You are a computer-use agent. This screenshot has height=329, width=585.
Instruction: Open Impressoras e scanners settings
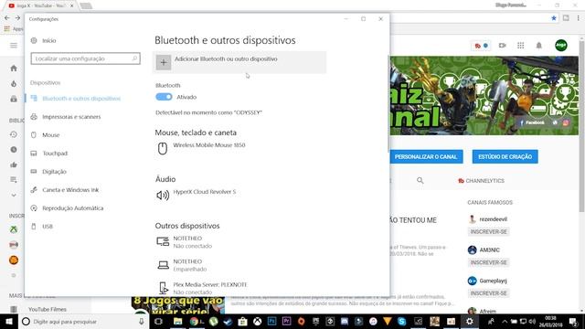(x=71, y=117)
